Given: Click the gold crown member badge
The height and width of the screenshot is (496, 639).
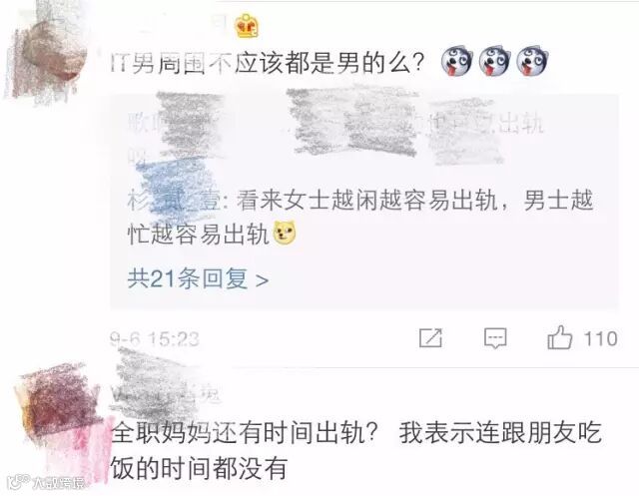Looking at the screenshot, I should 247,26.
